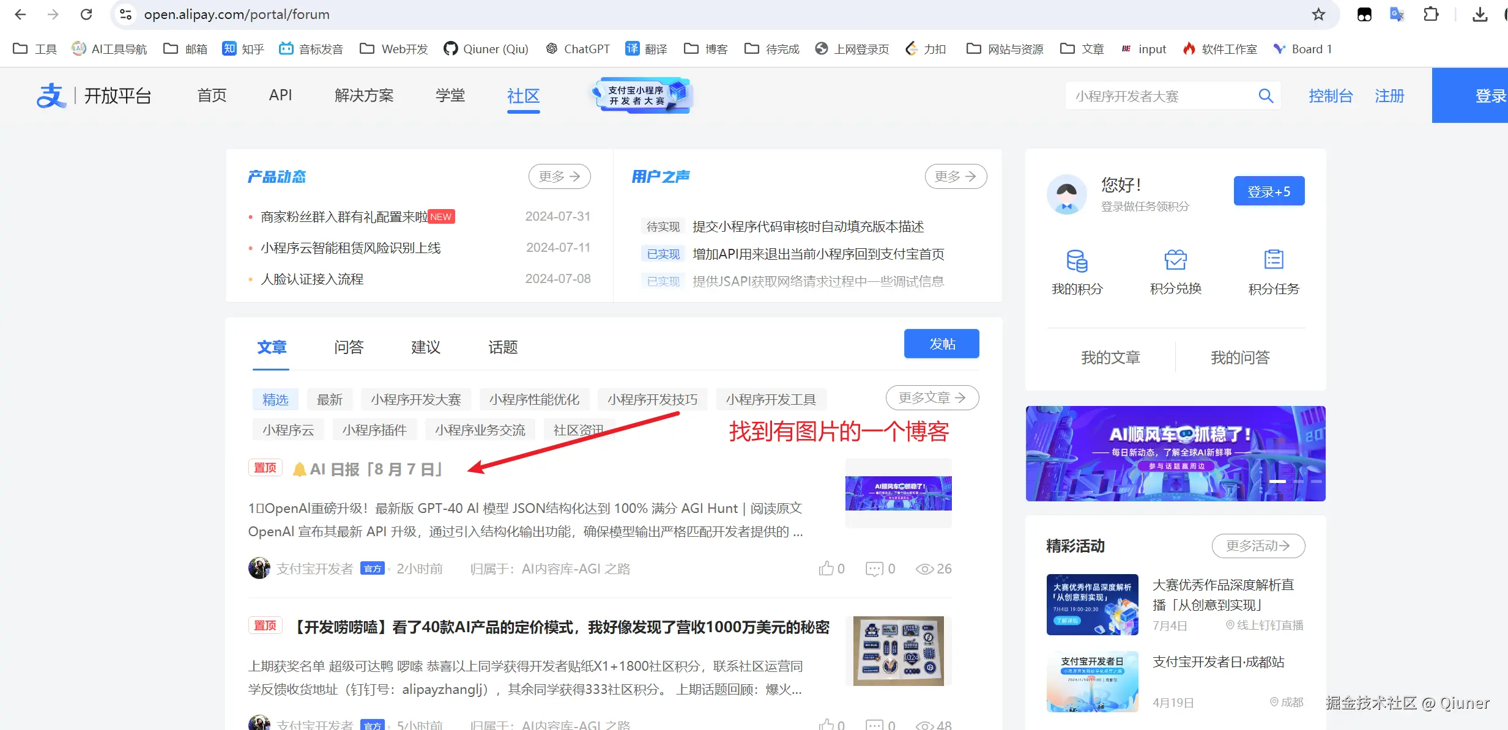Click the 发帖 button
Image resolution: width=1508 pixels, height=730 pixels.
pos(942,344)
